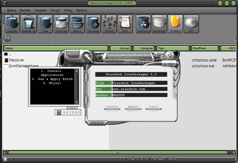
Task: Click the 'Stardock IconPackager 5.0' title text
Action: tap(131, 74)
